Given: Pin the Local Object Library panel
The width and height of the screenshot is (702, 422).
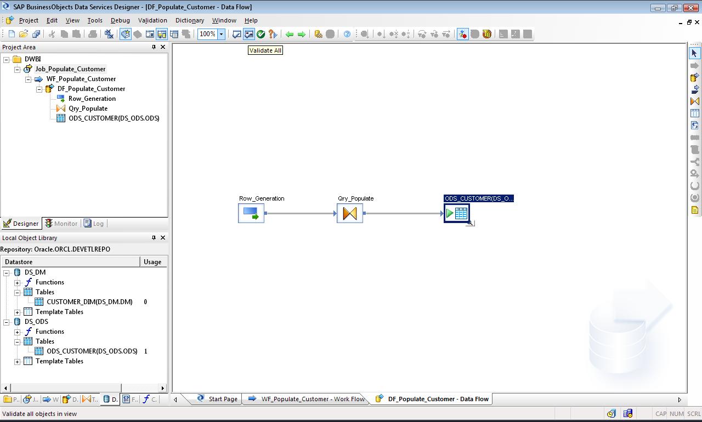Looking at the screenshot, I should [x=154, y=238].
